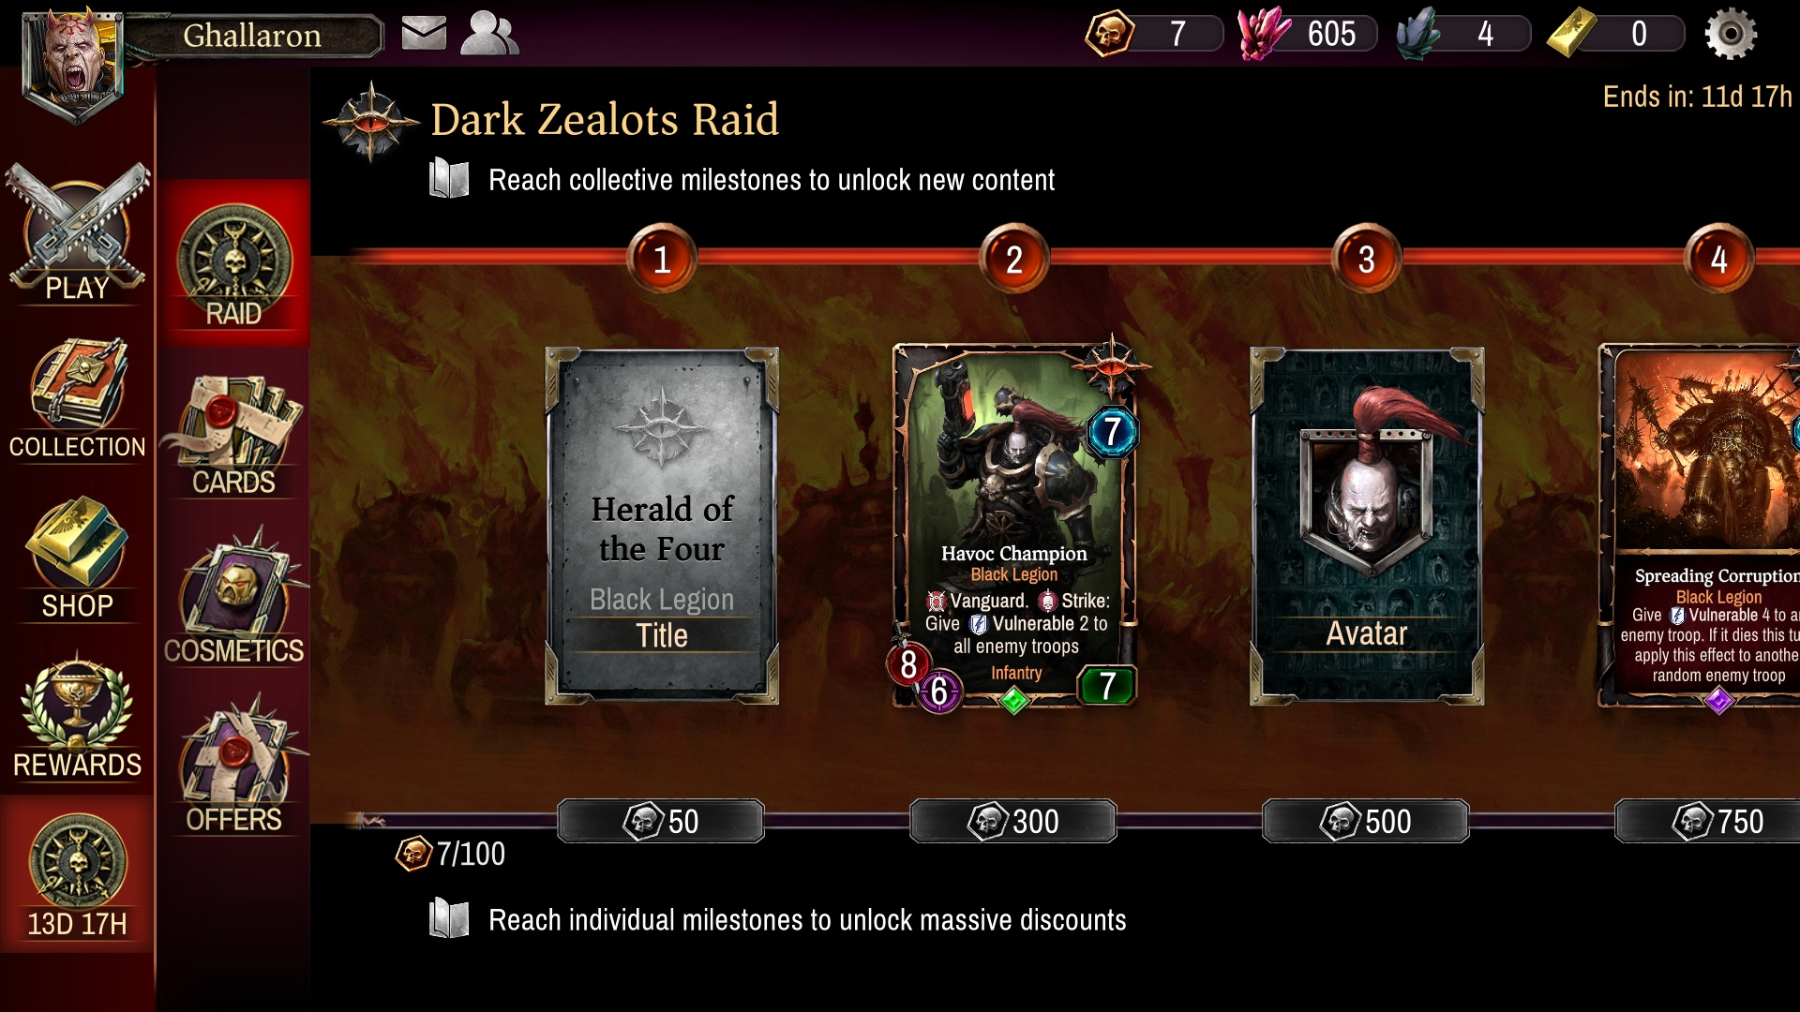The width and height of the screenshot is (1800, 1012).
Task: Open the mail envelope icon
Action: click(424, 34)
